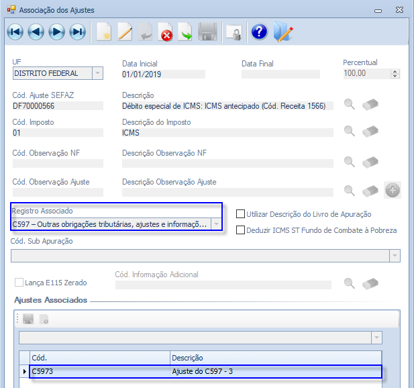Expand Registro Associado dropdown
The image size is (414, 388).
(216, 224)
